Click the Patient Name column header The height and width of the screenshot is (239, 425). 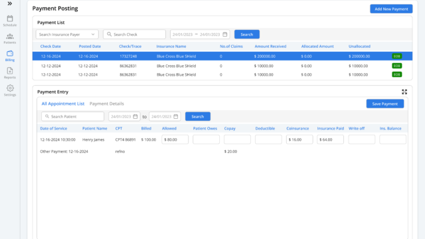[94, 128]
